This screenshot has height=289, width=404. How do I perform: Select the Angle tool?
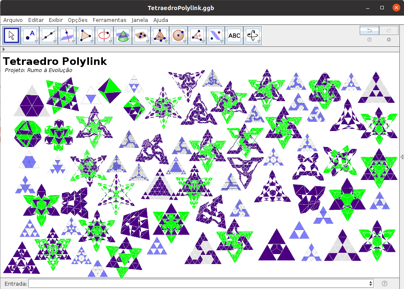[197, 35]
